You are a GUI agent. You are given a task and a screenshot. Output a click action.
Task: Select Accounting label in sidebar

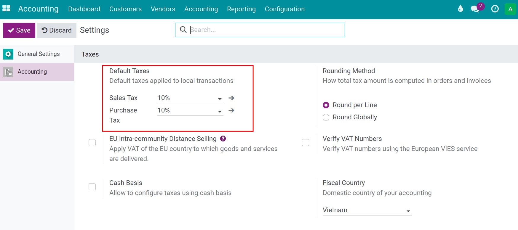coord(32,72)
